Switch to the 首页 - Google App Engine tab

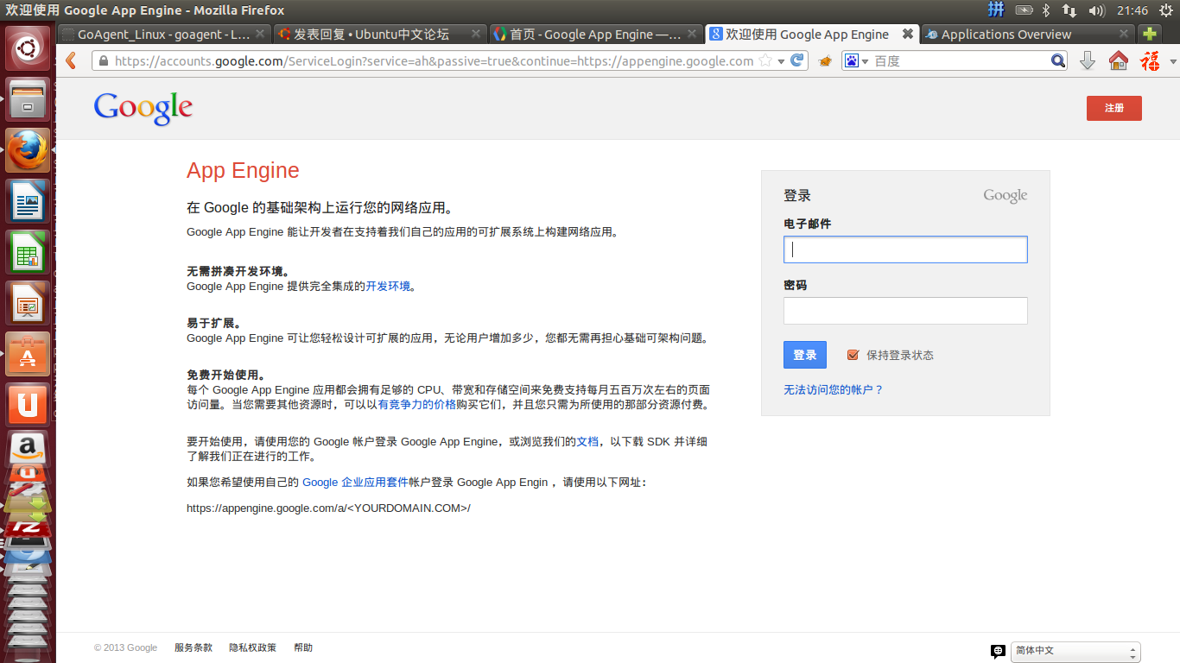595,35
